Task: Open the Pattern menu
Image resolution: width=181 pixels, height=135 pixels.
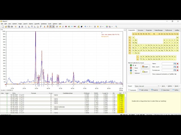Action: (15, 24)
